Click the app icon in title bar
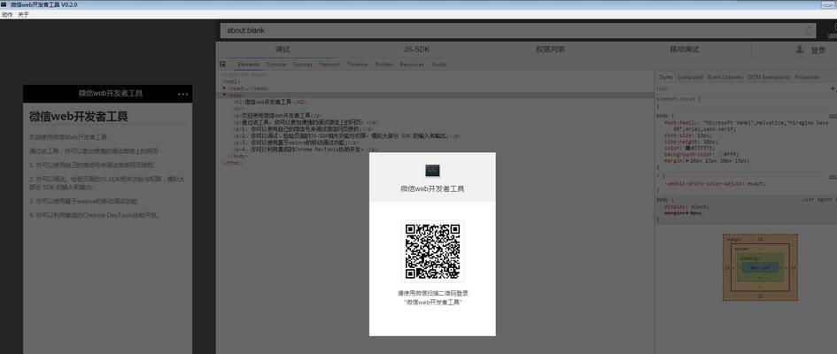The image size is (837, 354). (4, 4)
